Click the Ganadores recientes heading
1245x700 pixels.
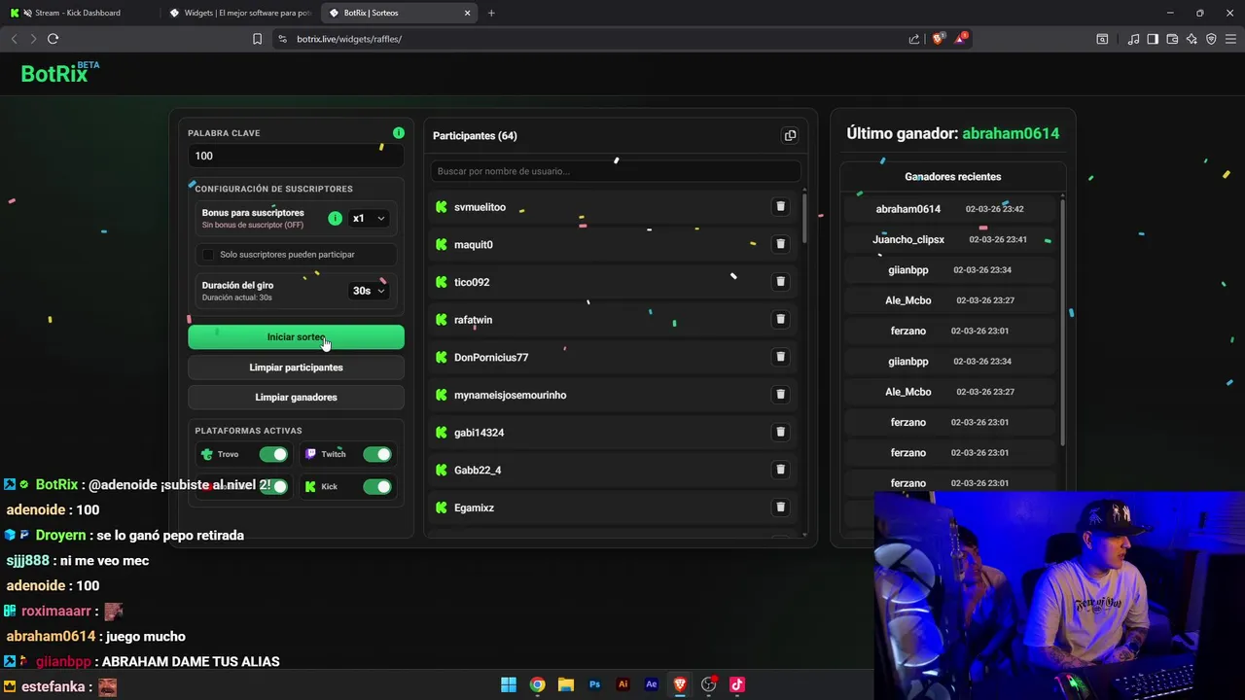pyautogui.click(x=953, y=177)
